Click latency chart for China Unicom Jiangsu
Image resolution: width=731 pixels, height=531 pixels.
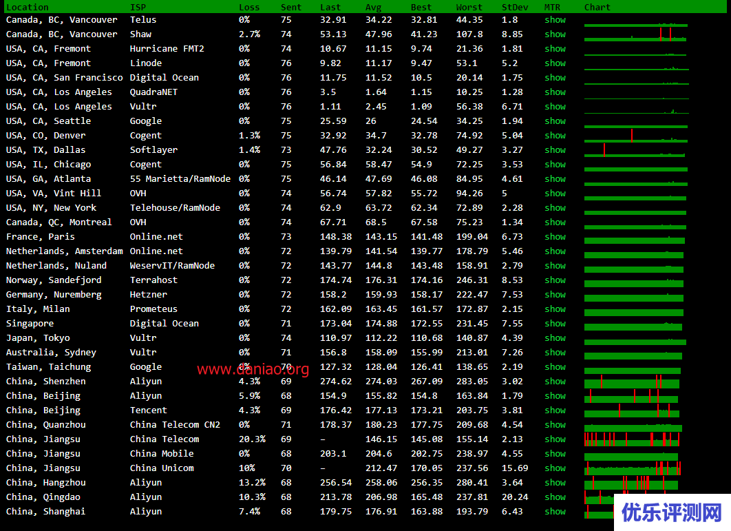pos(633,468)
